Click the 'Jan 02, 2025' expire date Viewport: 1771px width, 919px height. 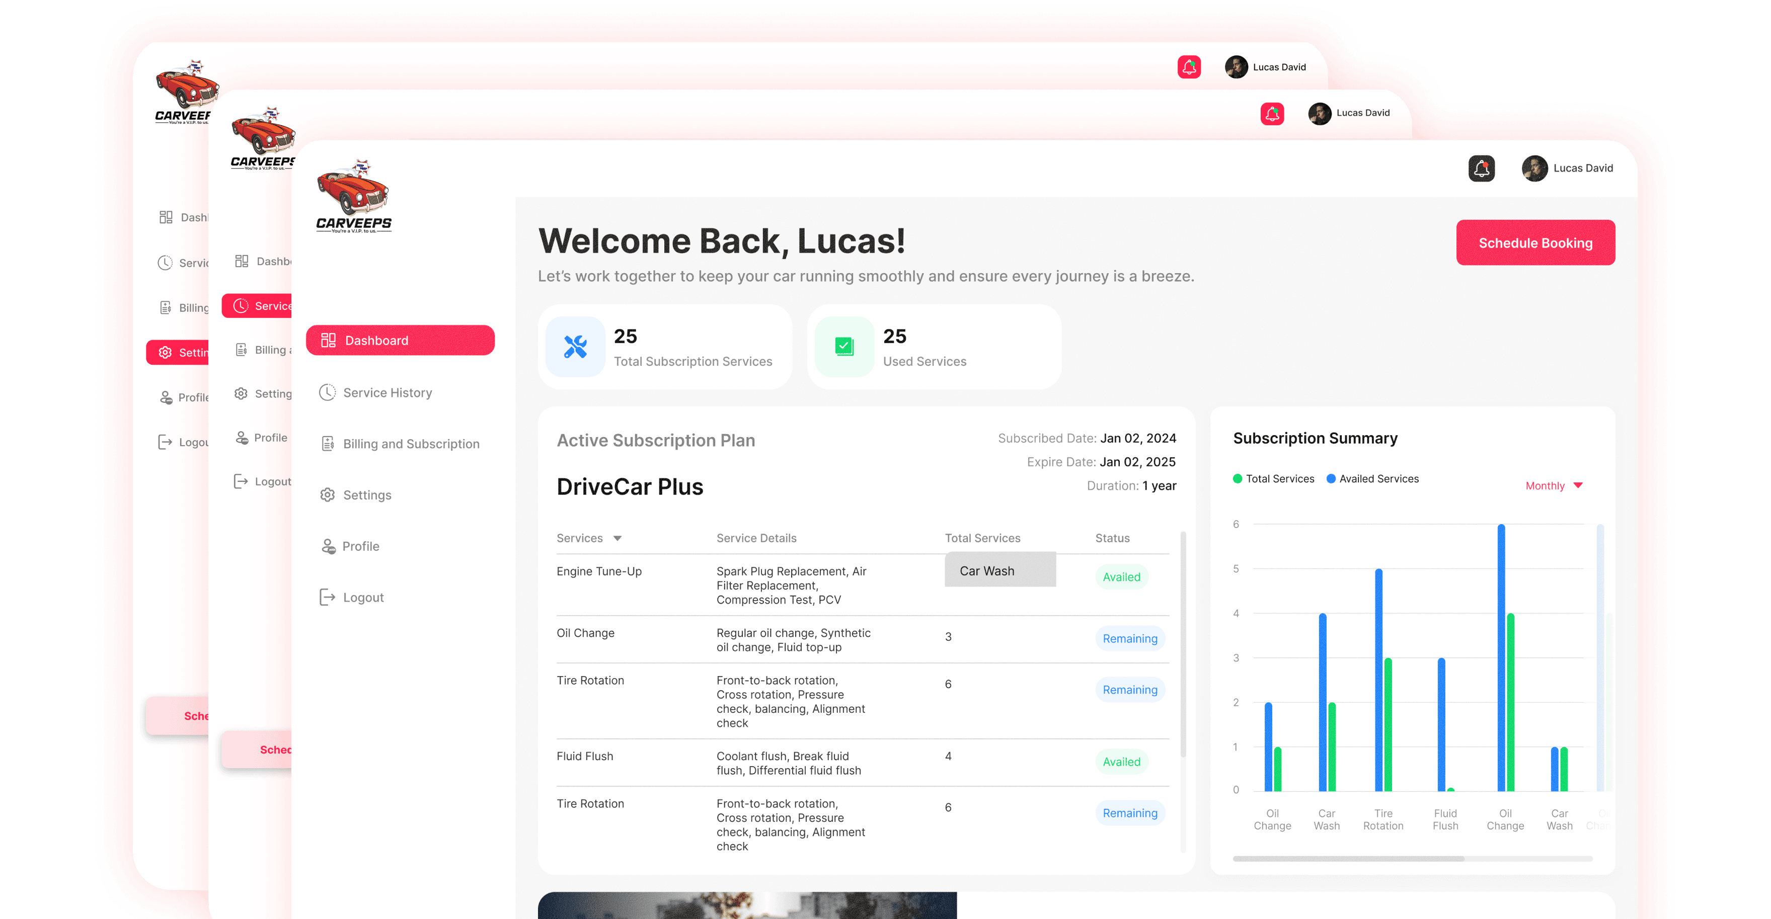click(x=1138, y=462)
